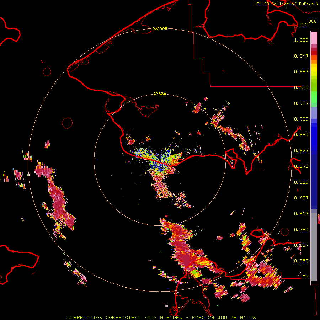Image resolution: width=320 pixels, height=320 pixels.
Task: Click the 50 NMI range ring label
Action: 160,94
